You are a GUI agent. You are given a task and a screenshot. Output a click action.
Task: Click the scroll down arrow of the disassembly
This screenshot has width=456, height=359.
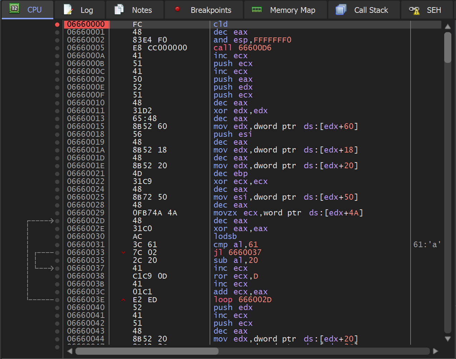(x=447, y=339)
